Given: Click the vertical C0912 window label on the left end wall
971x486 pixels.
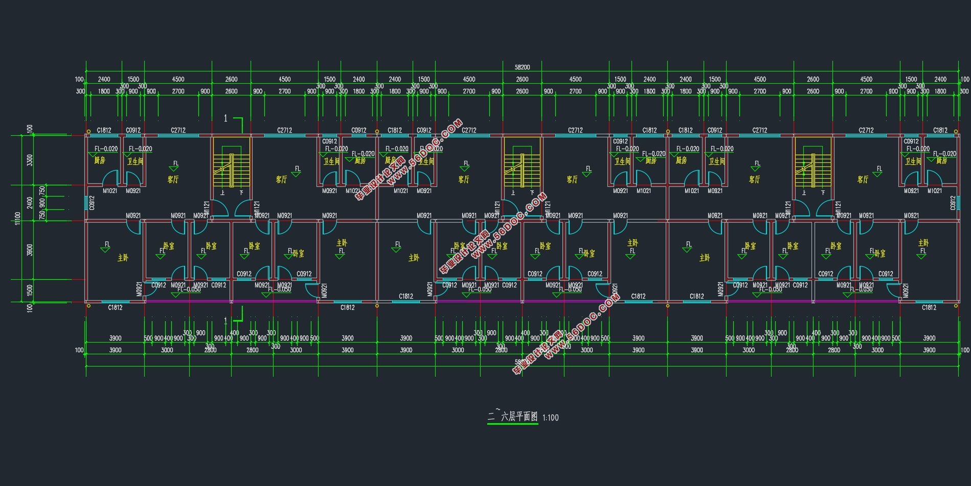Looking at the screenshot, I should [x=92, y=203].
